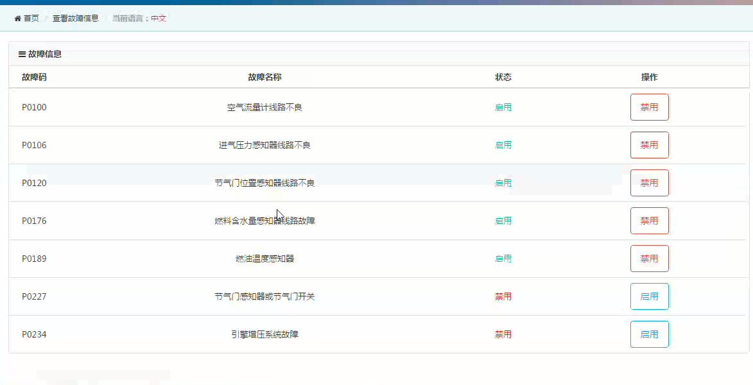Select the P0227 fault code cell
Viewport: 753px width, 385px height.
pyautogui.click(x=34, y=296)
